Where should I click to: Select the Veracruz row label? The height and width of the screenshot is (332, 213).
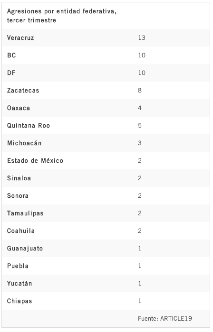click(20, 37)
